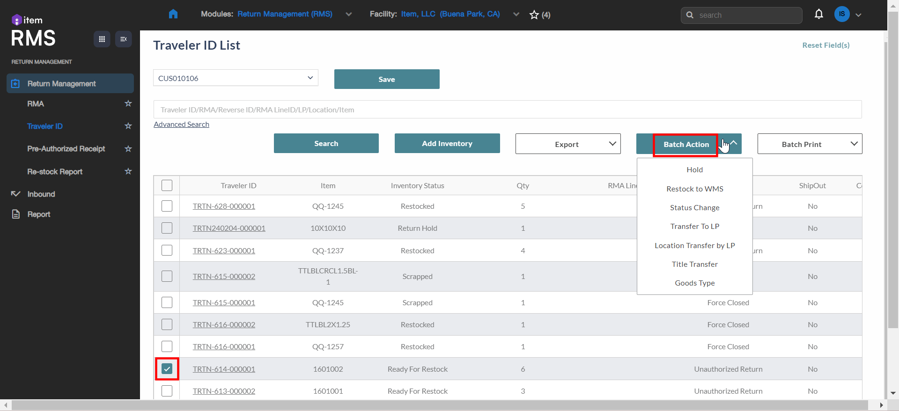899x411 pixels.
Task: Toggle favorite star next to Re-stock Report
Action: pyautogui.click(x=128, y=171)
